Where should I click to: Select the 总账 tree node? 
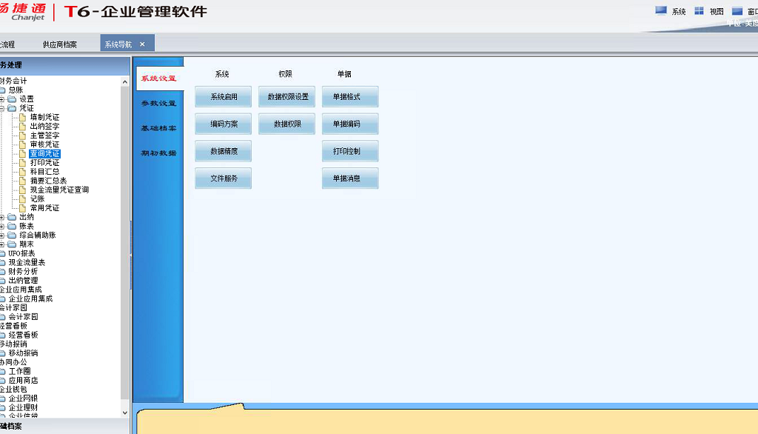[16, 90]
